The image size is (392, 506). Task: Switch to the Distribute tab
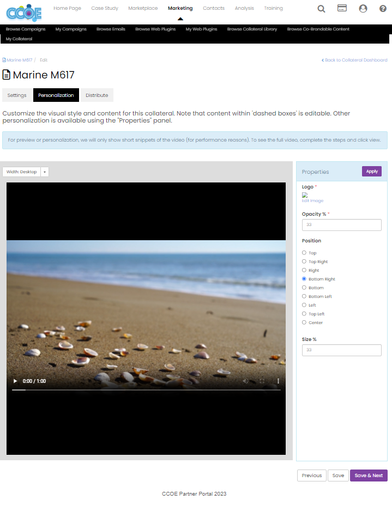coord(97,95)
